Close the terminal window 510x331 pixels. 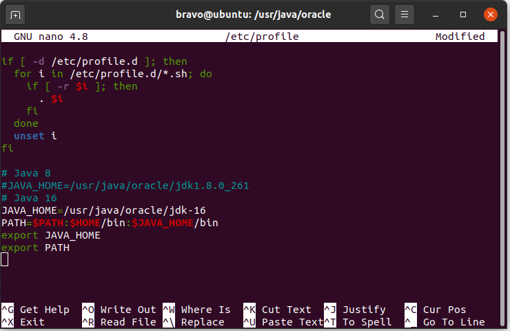490,14
